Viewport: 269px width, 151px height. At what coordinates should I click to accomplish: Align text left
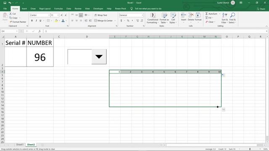tap(72, 21)
